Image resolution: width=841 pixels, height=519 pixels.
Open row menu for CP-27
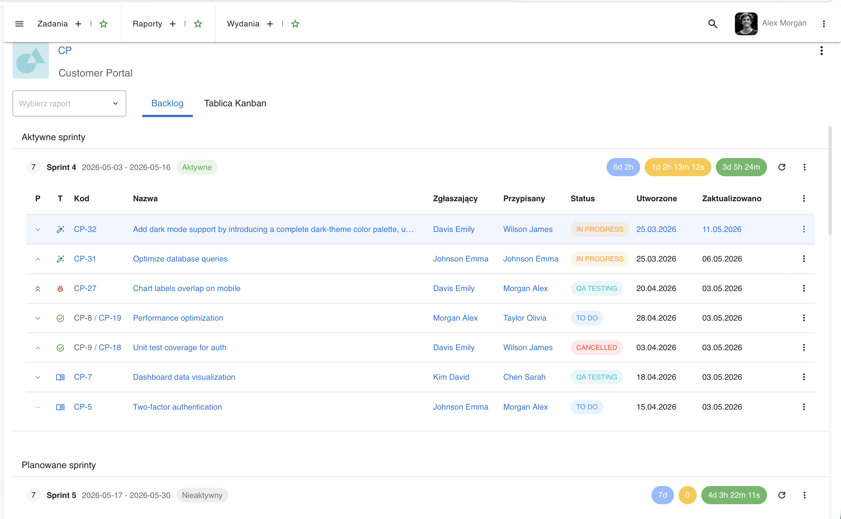click(804, 288)
